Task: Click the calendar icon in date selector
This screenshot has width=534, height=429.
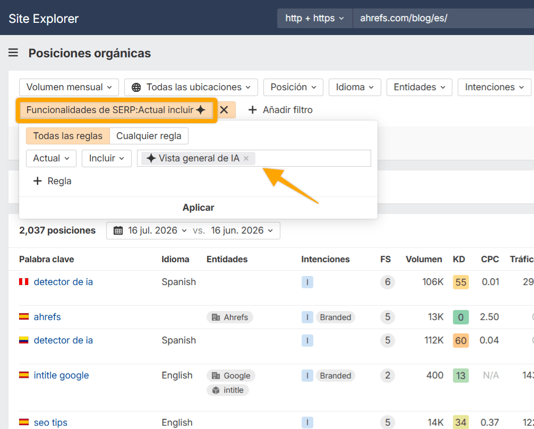Action: coord(118,230)
